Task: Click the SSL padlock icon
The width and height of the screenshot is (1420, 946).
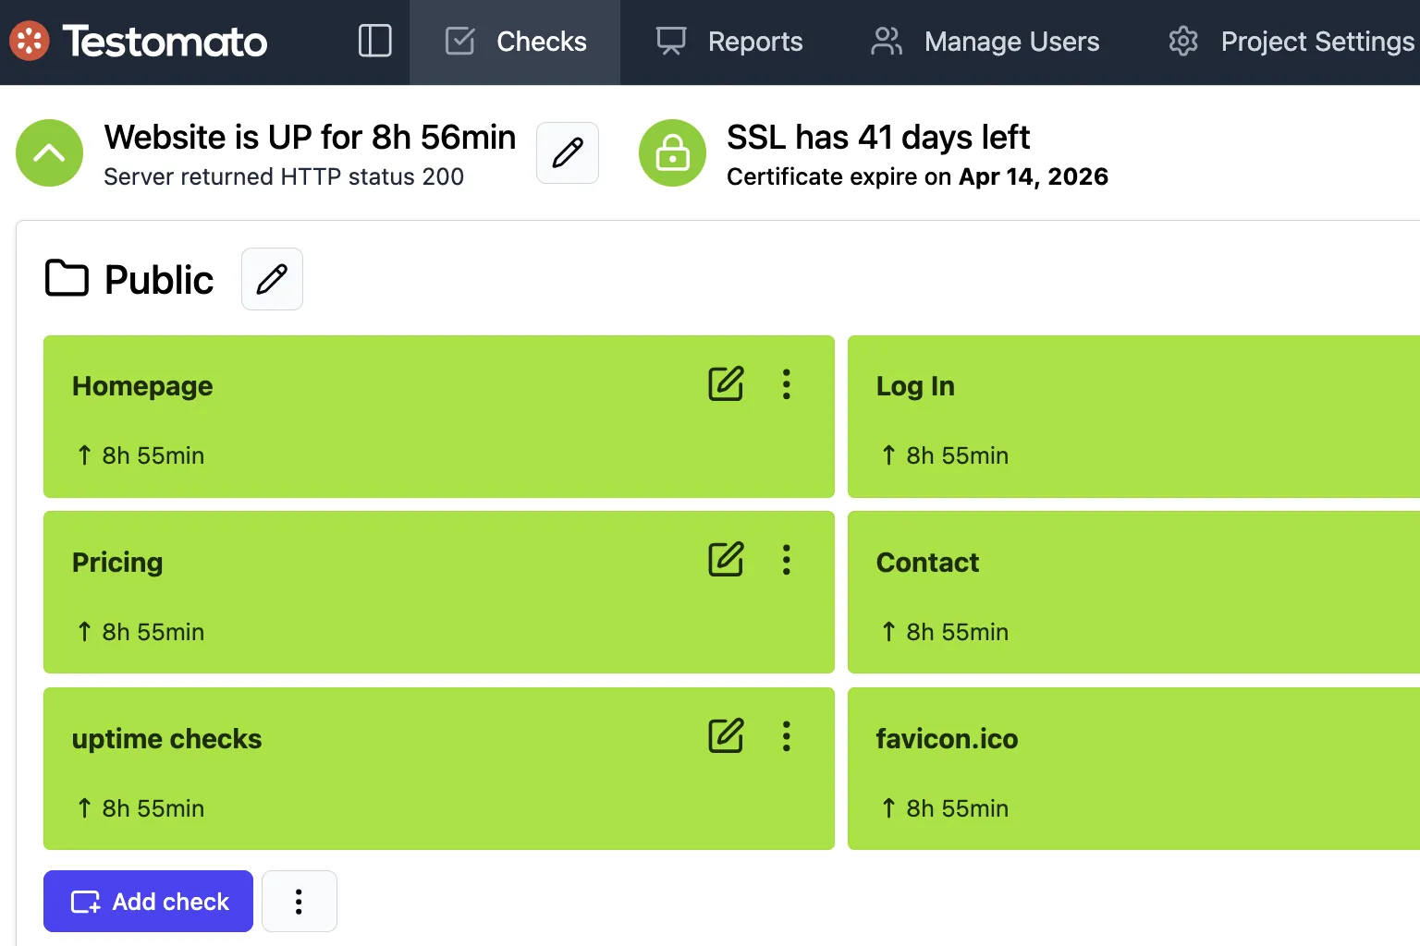Action: [672, 152]
